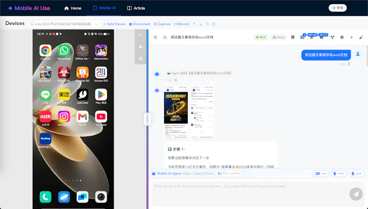Delete the Agent 启动 message via trash icon
Image resolution: width=368 pixels, height=209 pixels.
click(176, 80)
